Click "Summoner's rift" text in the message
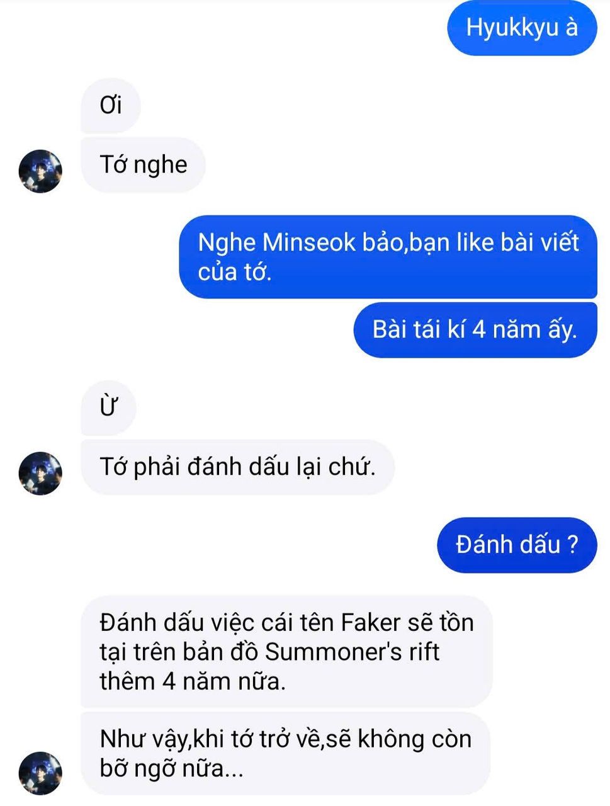This screenshot has height=806, width=610. [352, 652]
